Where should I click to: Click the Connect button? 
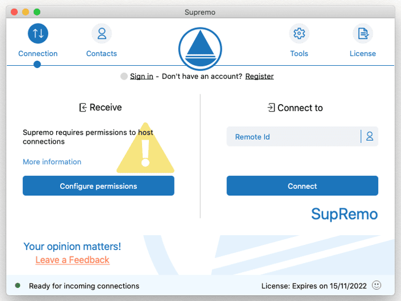pos(302,186)
